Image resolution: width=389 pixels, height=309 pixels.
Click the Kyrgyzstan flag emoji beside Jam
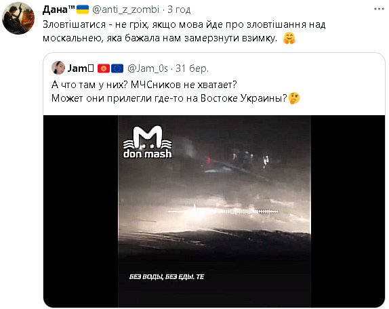click(x=104, y=68)
